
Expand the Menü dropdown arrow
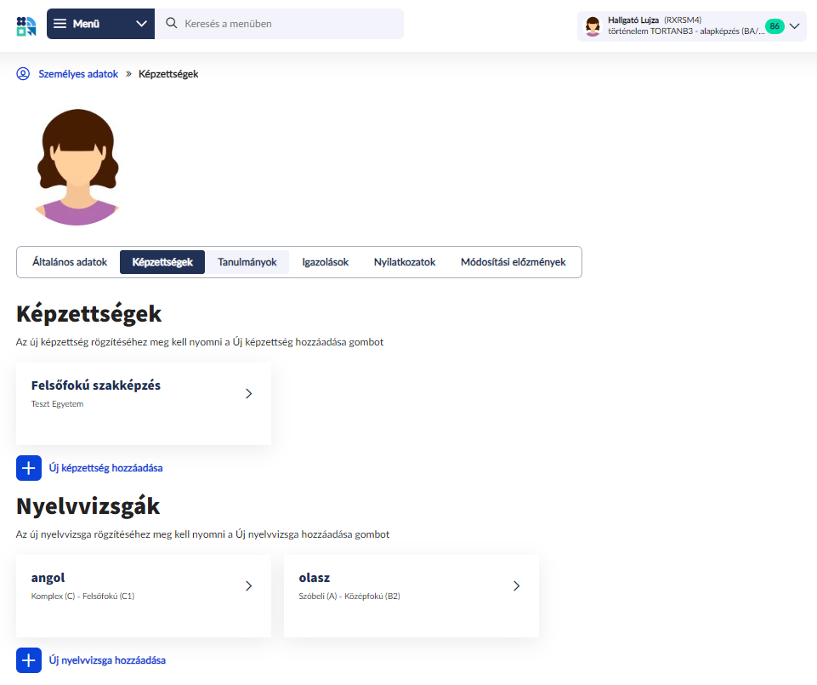[x=141, y=24]
